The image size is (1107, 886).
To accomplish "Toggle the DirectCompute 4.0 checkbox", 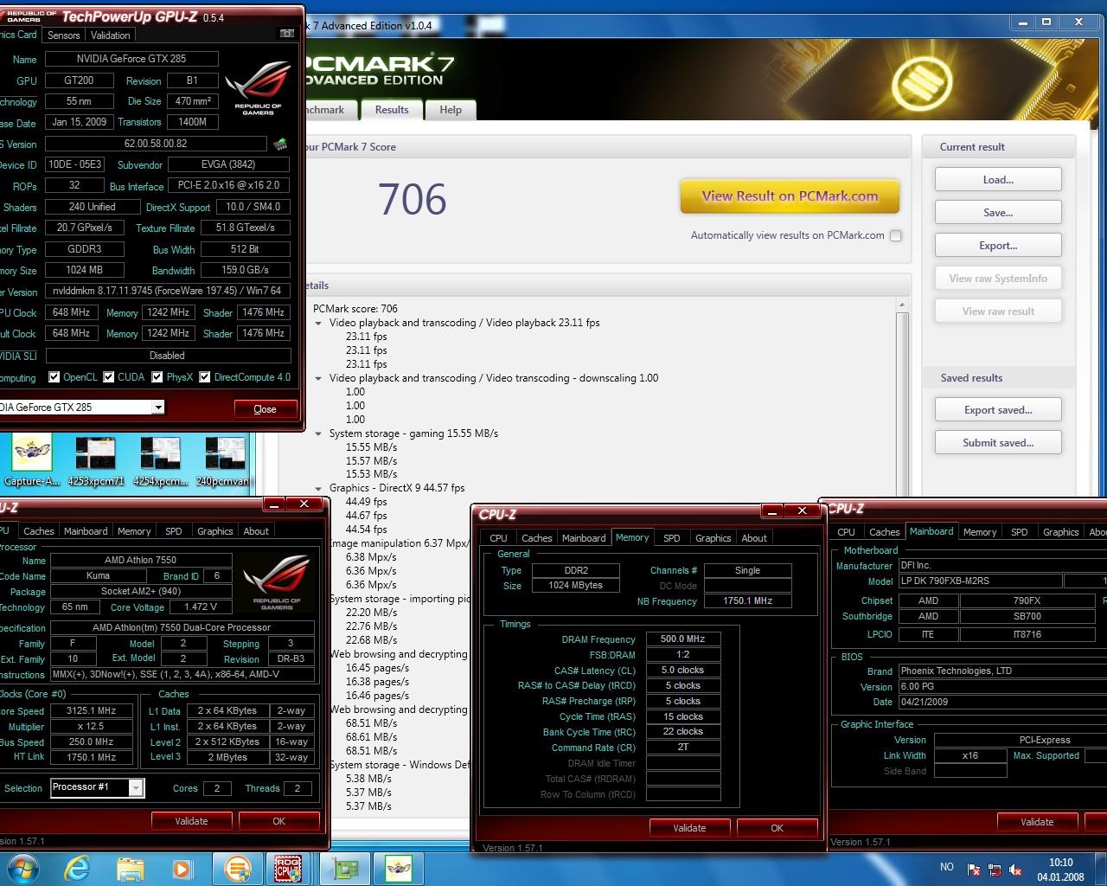I will (205, 377).
